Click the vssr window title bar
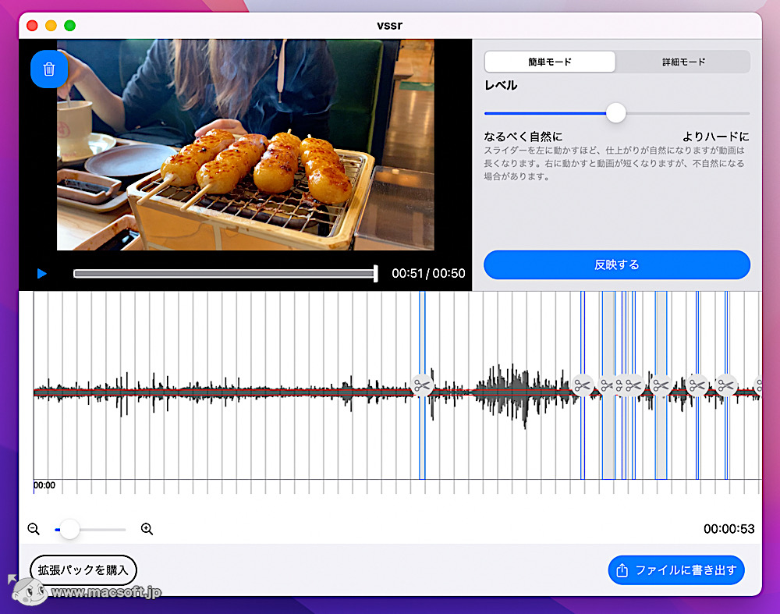780x614 pixels. (x=390, y=24)
